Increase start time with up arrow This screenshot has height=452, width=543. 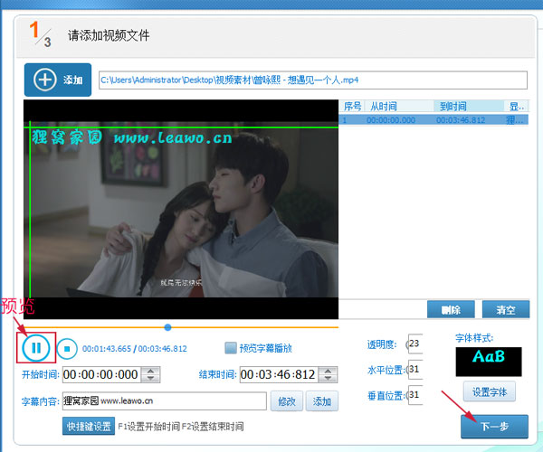click(150, 371)
